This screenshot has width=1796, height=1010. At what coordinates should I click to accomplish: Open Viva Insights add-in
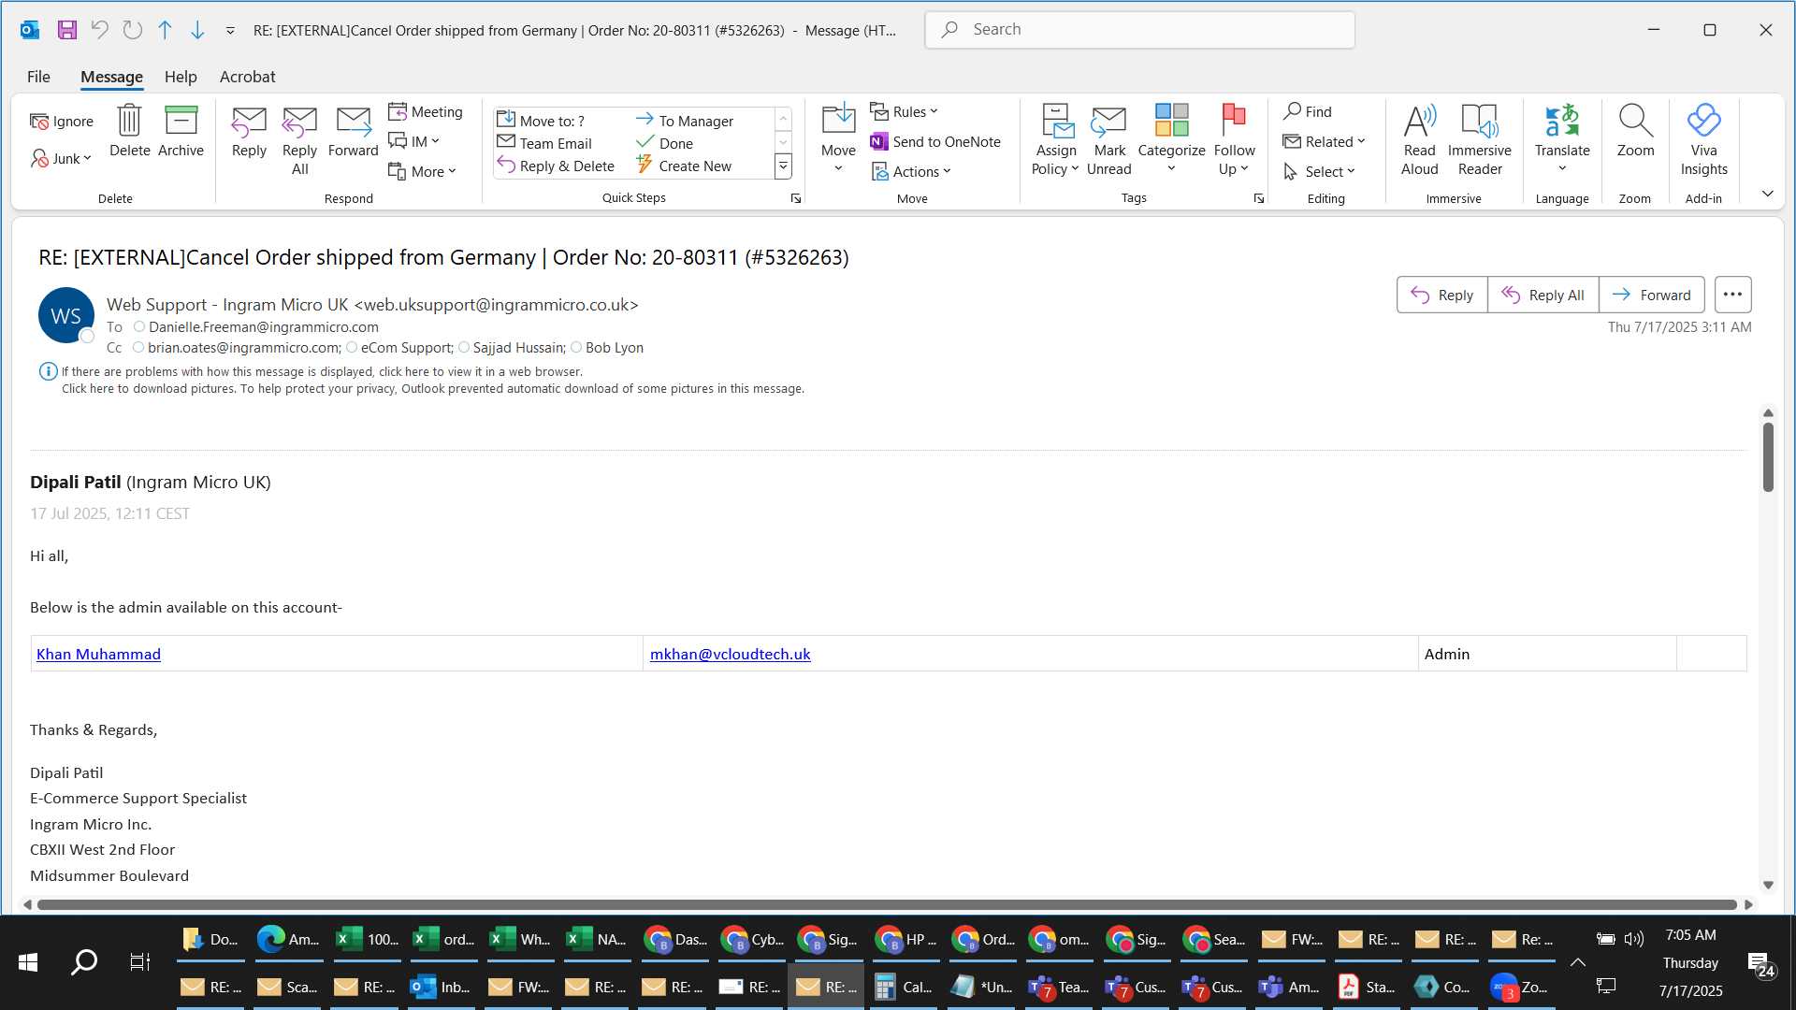(1703, 140)
